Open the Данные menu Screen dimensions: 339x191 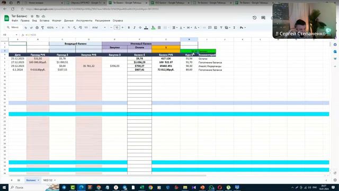(x=69, y=21)
